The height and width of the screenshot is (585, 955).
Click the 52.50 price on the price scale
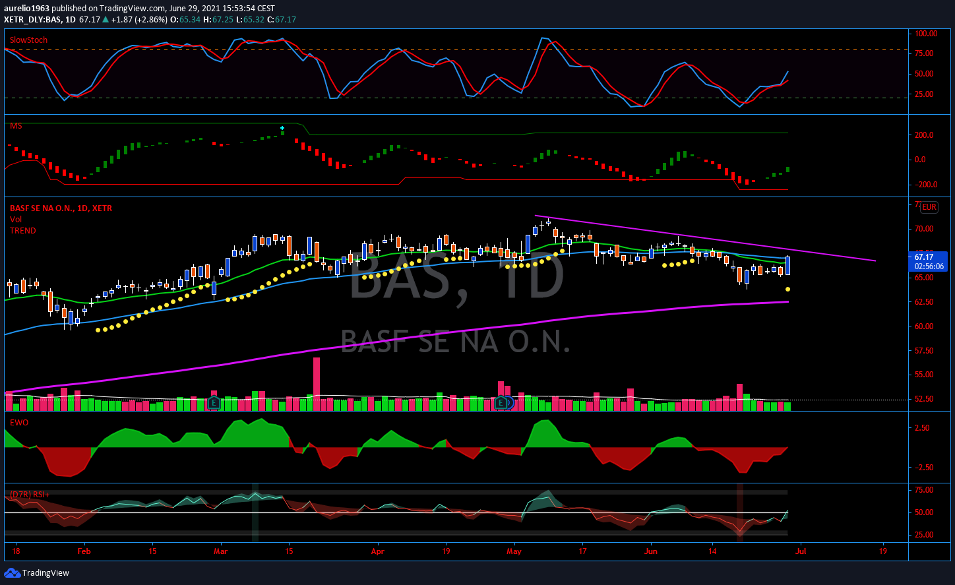[924, 399]
